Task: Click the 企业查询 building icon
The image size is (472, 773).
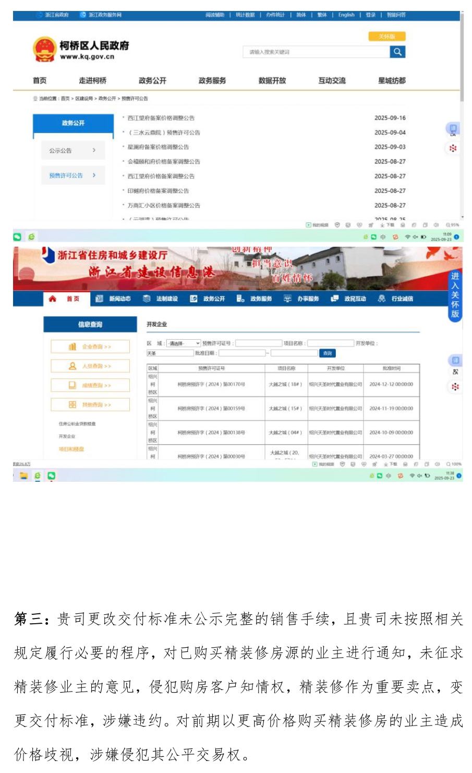Action: click(72, 347)
